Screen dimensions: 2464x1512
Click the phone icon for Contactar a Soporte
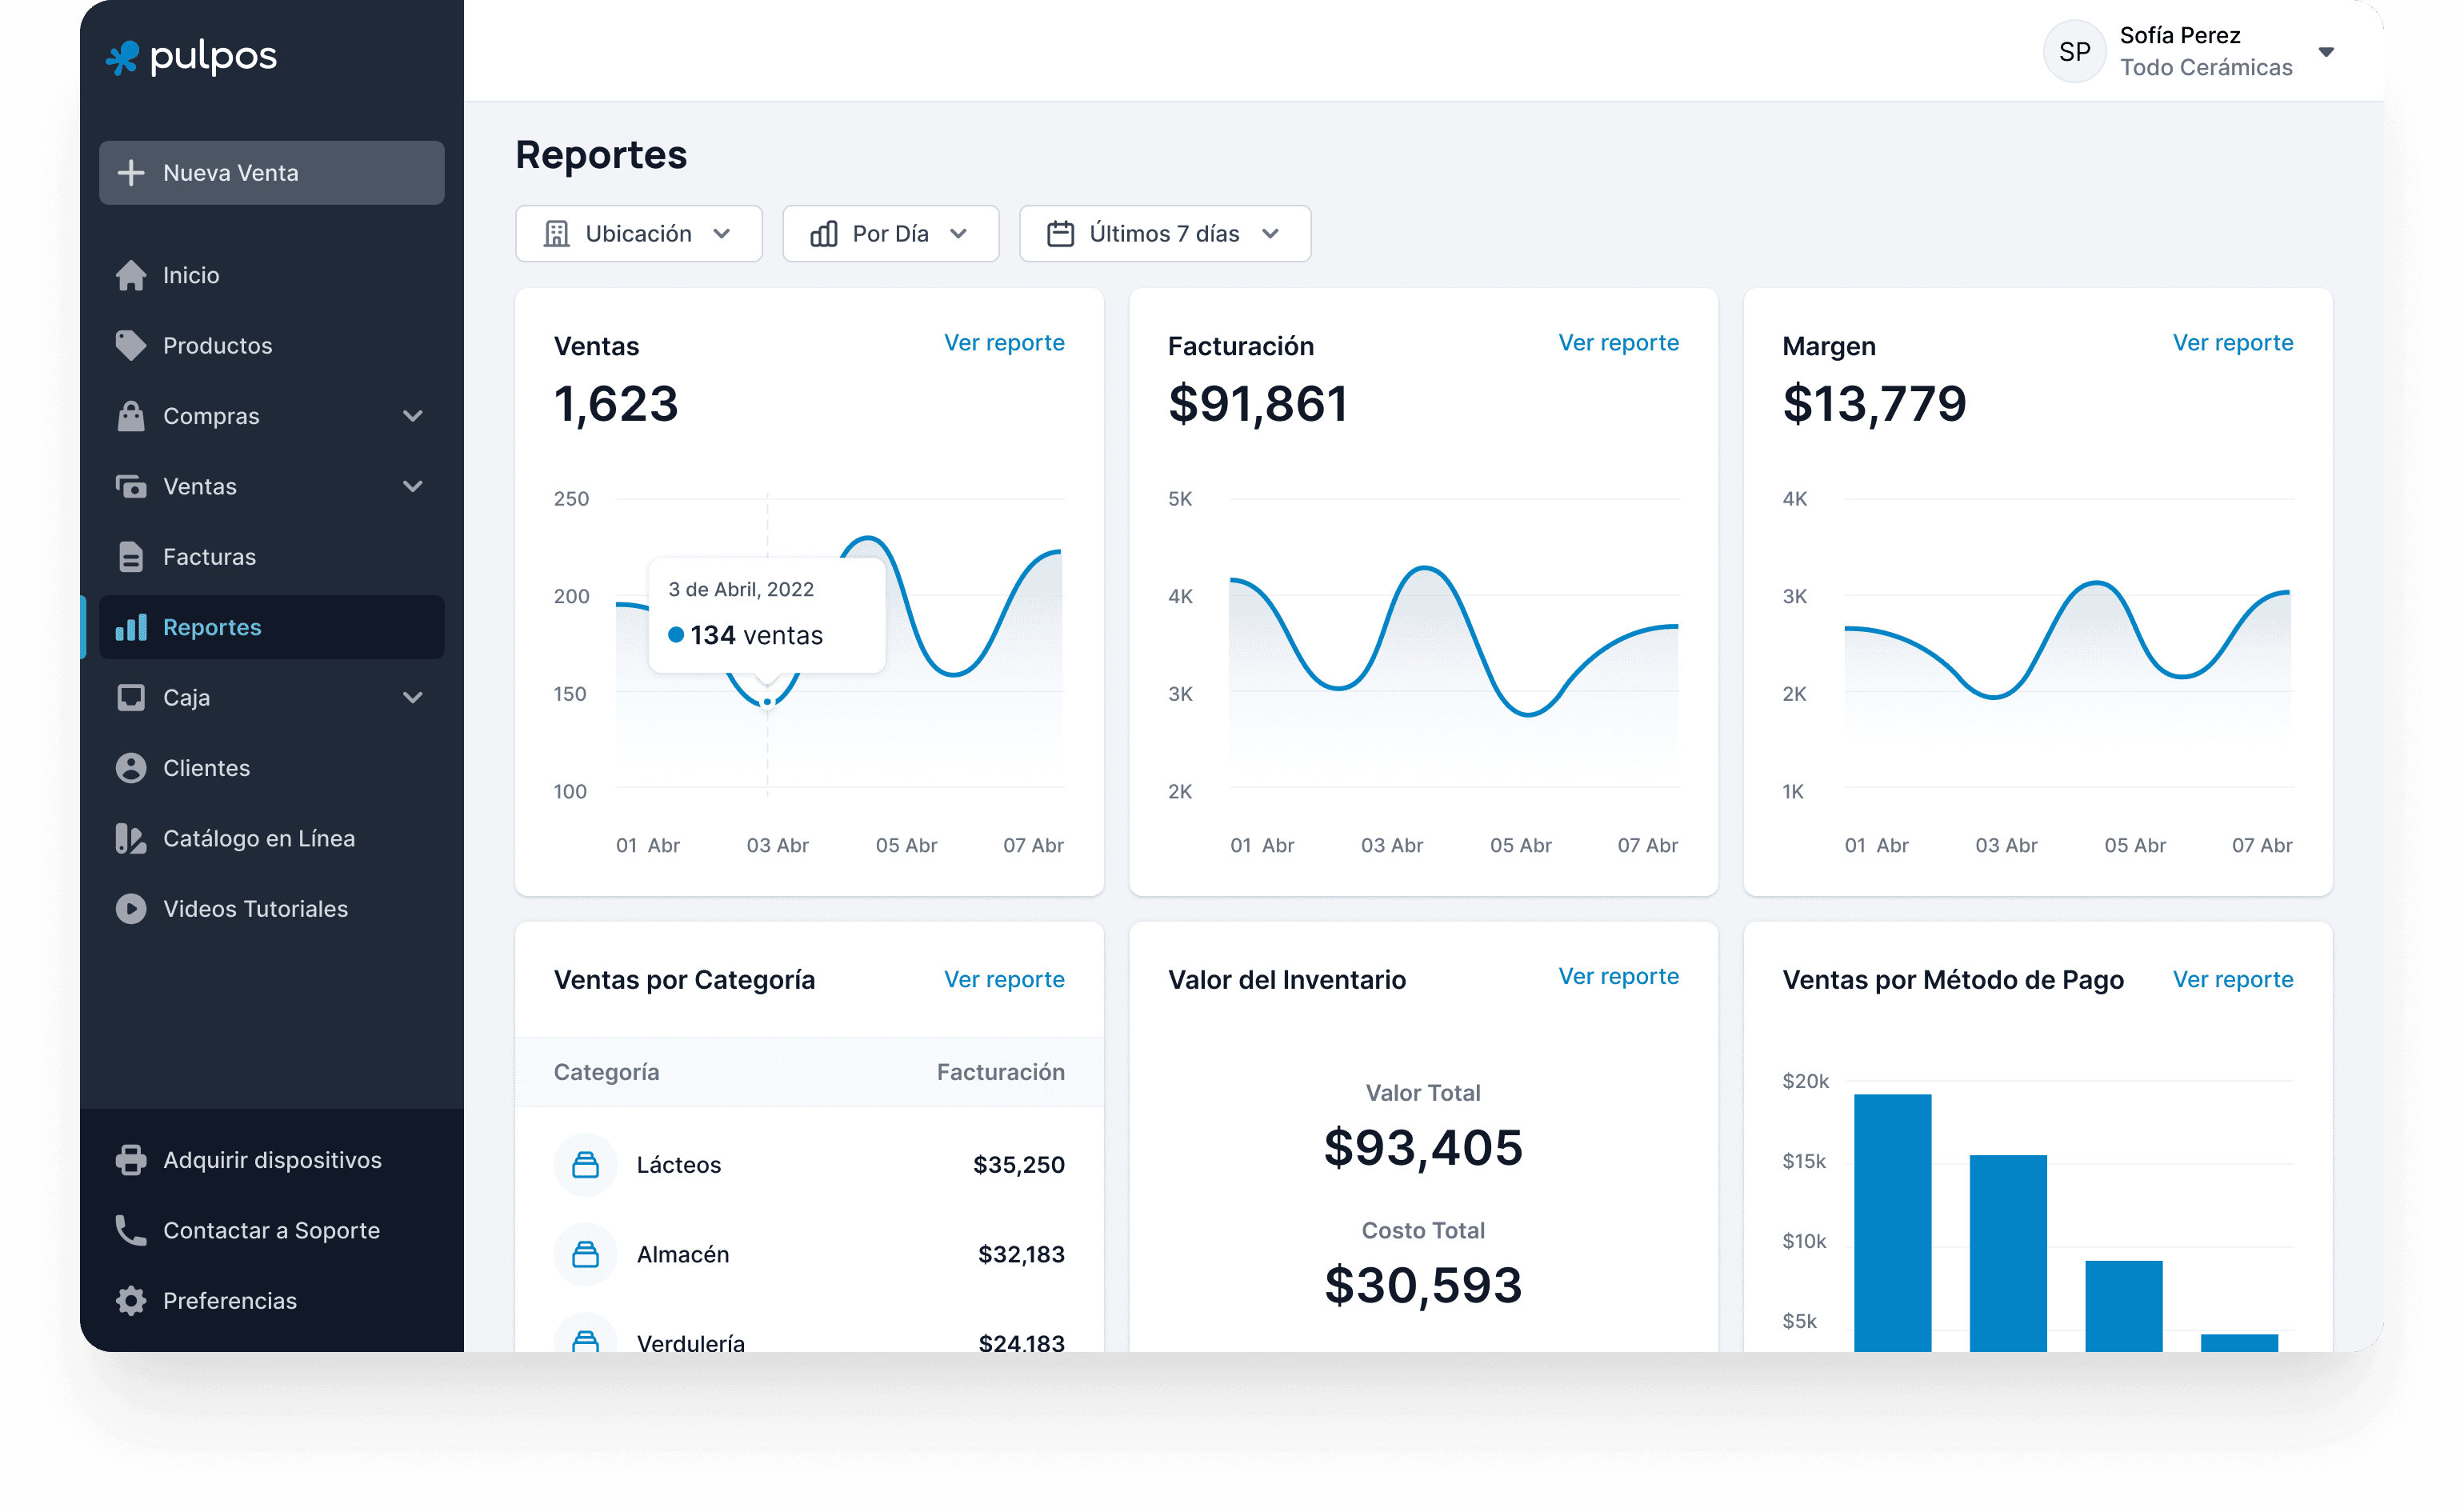point(131,1230)
